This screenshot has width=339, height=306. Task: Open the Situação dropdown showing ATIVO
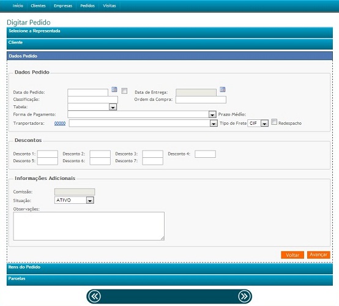(x=74, y=200)
